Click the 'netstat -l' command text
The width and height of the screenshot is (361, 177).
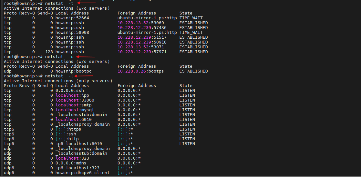click(x=59, y=76)
